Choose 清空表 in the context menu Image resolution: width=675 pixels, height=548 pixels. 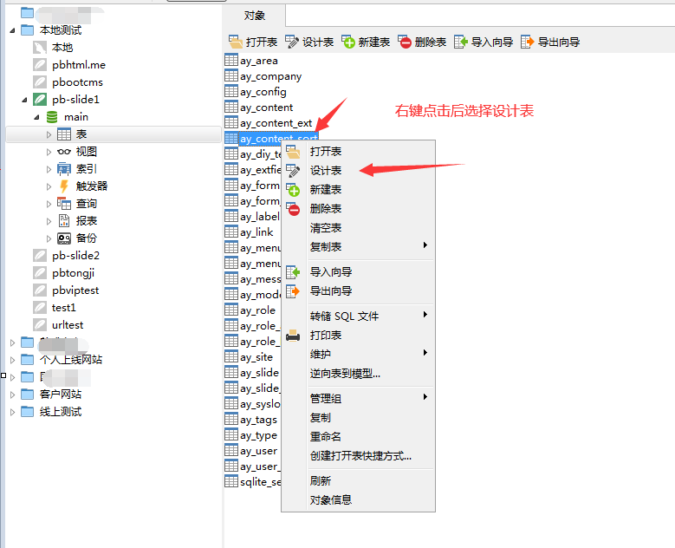(326, 228)
